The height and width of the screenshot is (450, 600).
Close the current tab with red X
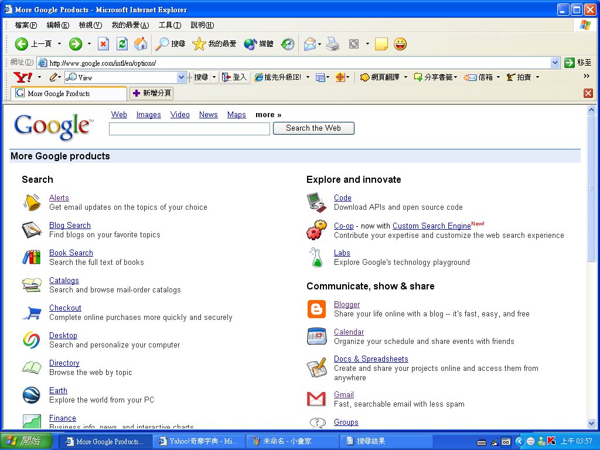[588, 93]
